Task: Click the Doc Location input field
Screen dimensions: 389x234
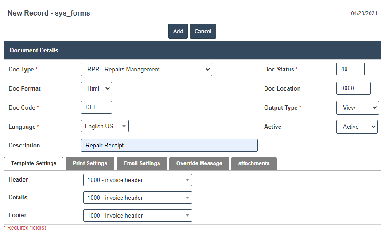Action: point(353,88)
